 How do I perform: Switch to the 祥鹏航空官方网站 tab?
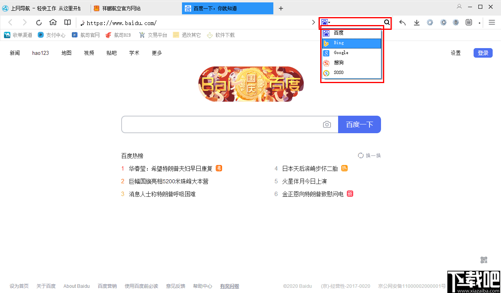tap(136, 8)
